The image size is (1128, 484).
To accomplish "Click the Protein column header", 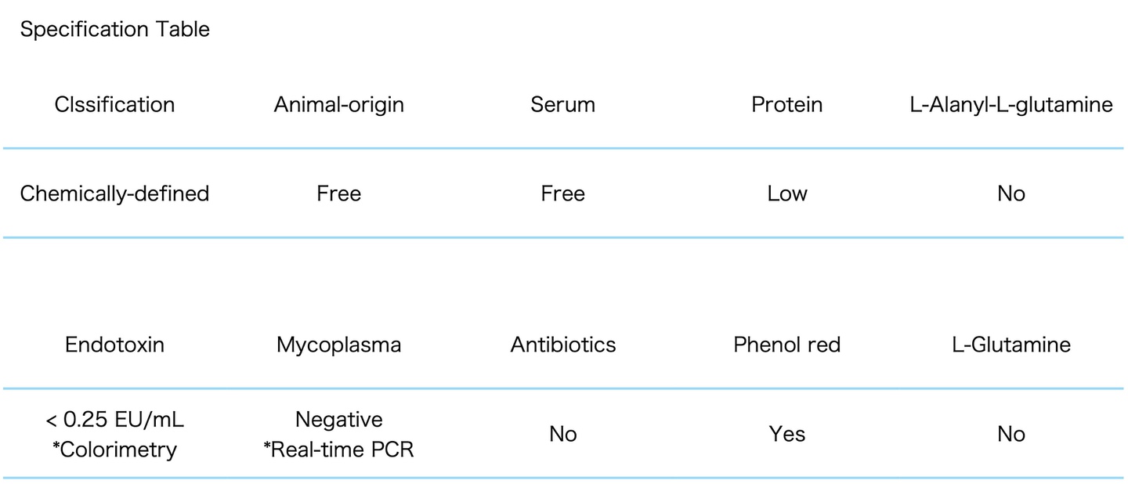I will click(786, 104).
